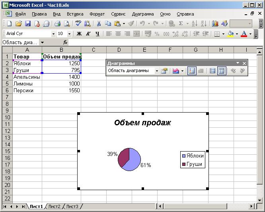Screen dimensions: 265x212
Task: Toggle bold (Ж) formatting
Action: [x=79, y=34]
